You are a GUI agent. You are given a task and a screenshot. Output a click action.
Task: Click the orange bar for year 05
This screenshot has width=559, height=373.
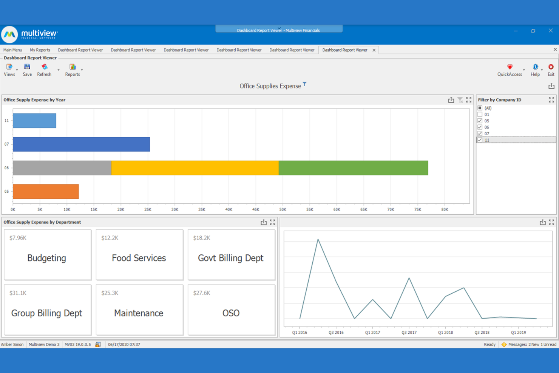(x=46, y=192)
